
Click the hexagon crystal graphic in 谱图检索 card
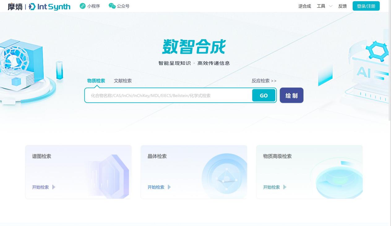tap(110, 176)
